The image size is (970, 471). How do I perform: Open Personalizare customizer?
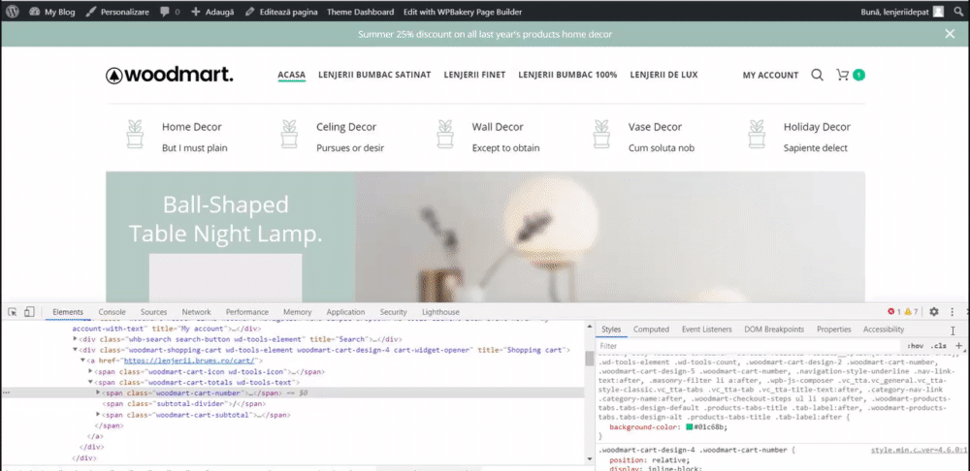[117, 12]
